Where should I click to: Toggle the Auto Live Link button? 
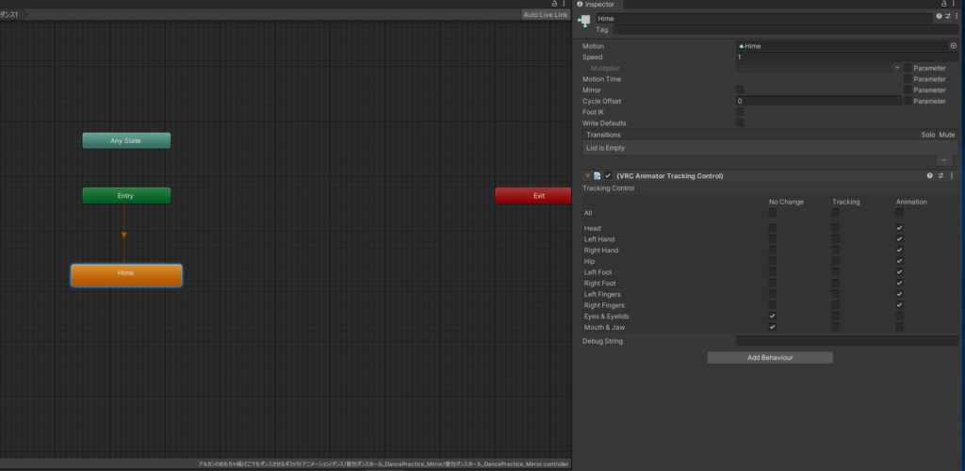tap(546, 14)
